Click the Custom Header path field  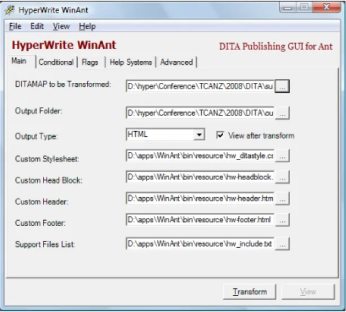(200, 199)
